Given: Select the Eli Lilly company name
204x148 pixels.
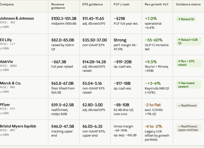Looking at the screenshot, I should 6,40.
